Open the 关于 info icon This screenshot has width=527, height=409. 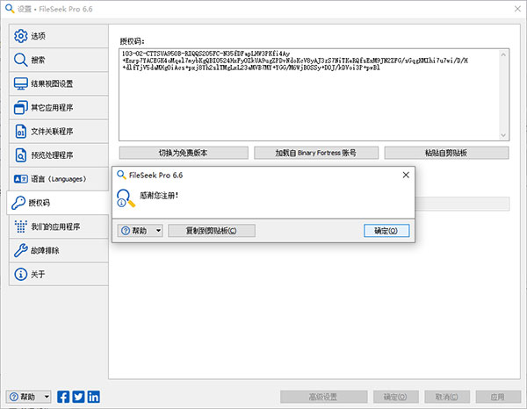(x=20, y=275)
